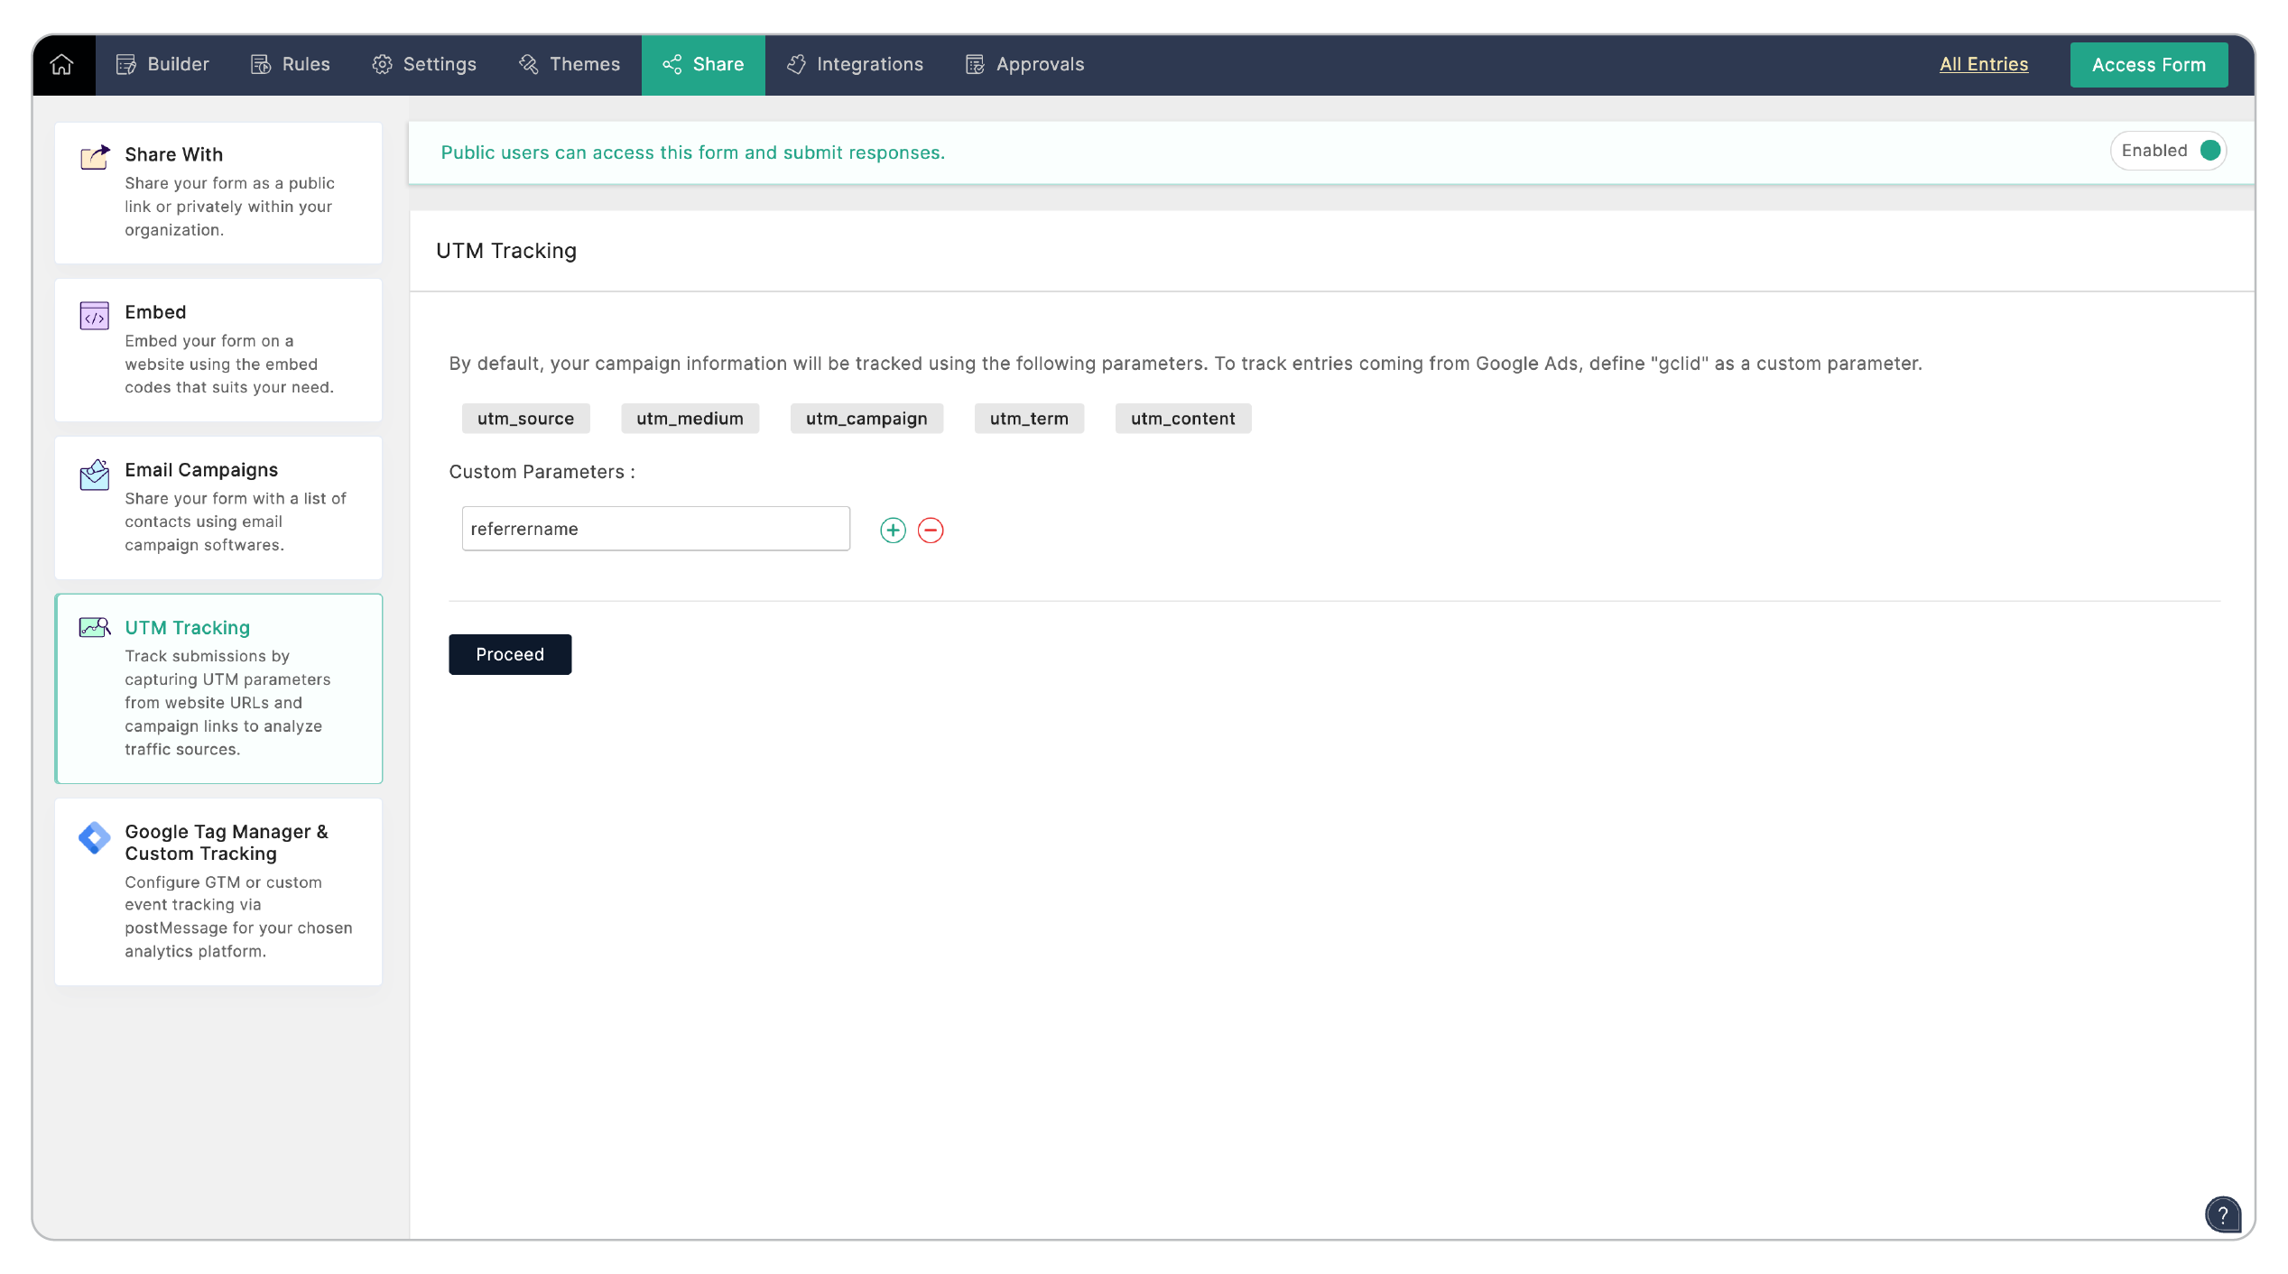View All Entries link
Image resolution: width=2288 pixels, height=1274 pixels.
[x=1983, y=64]
